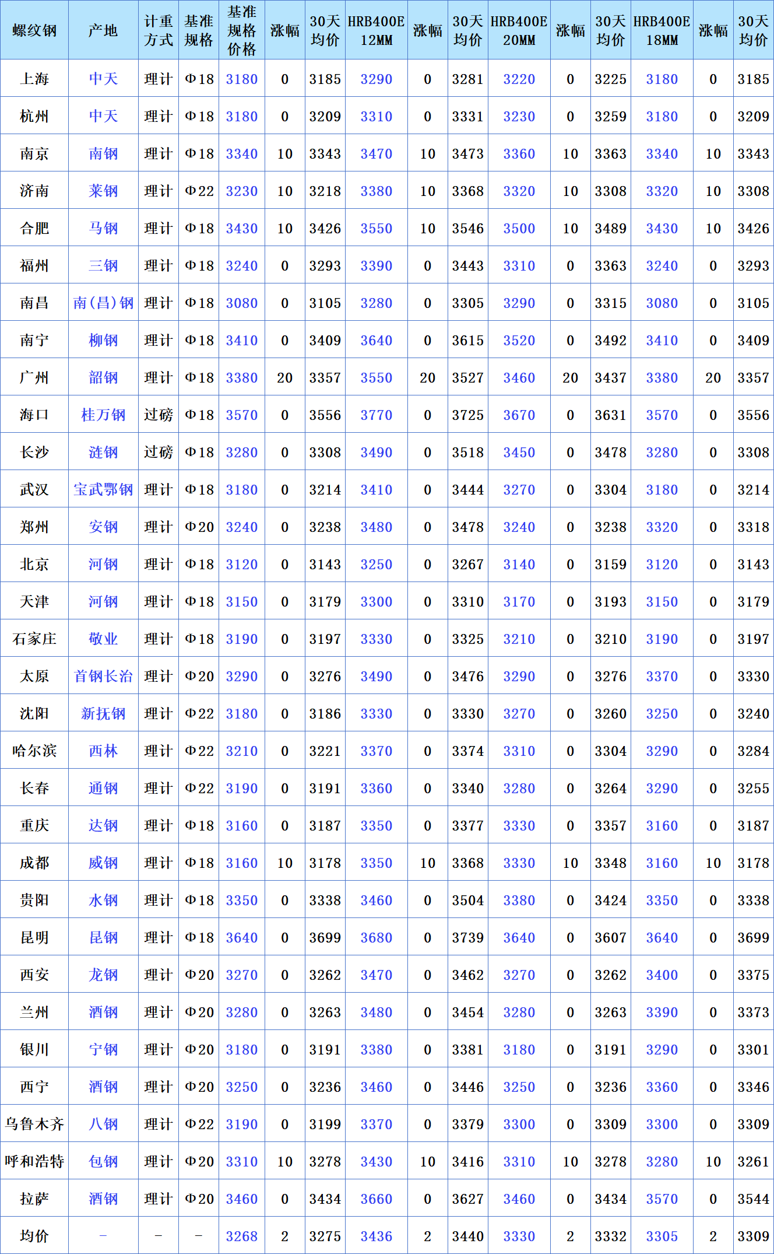Click the 敬业 producer link

click(103, 639)
